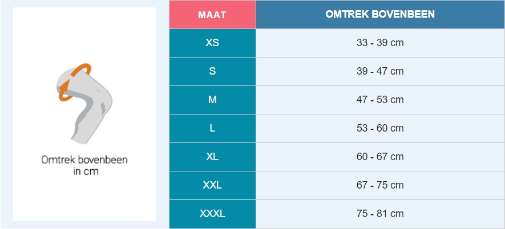The width and height of the screenshot is (505, 229).
Task: Click the 39 - 47 cm measurement
Action: [380, 71]
